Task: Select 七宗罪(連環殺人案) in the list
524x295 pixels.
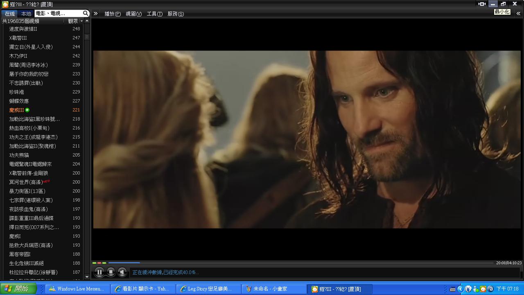Action: (31, 200)
